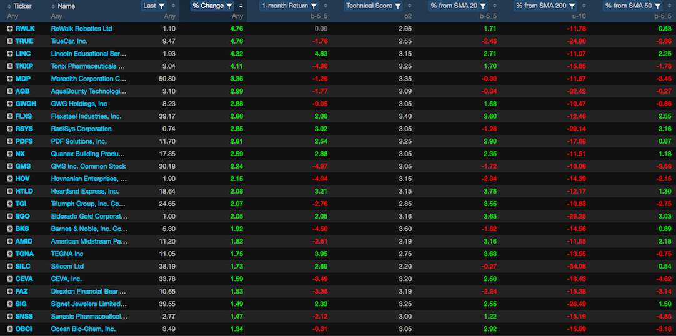
Task: Expand the MDP row plus icon
Action: pos(10,79)
